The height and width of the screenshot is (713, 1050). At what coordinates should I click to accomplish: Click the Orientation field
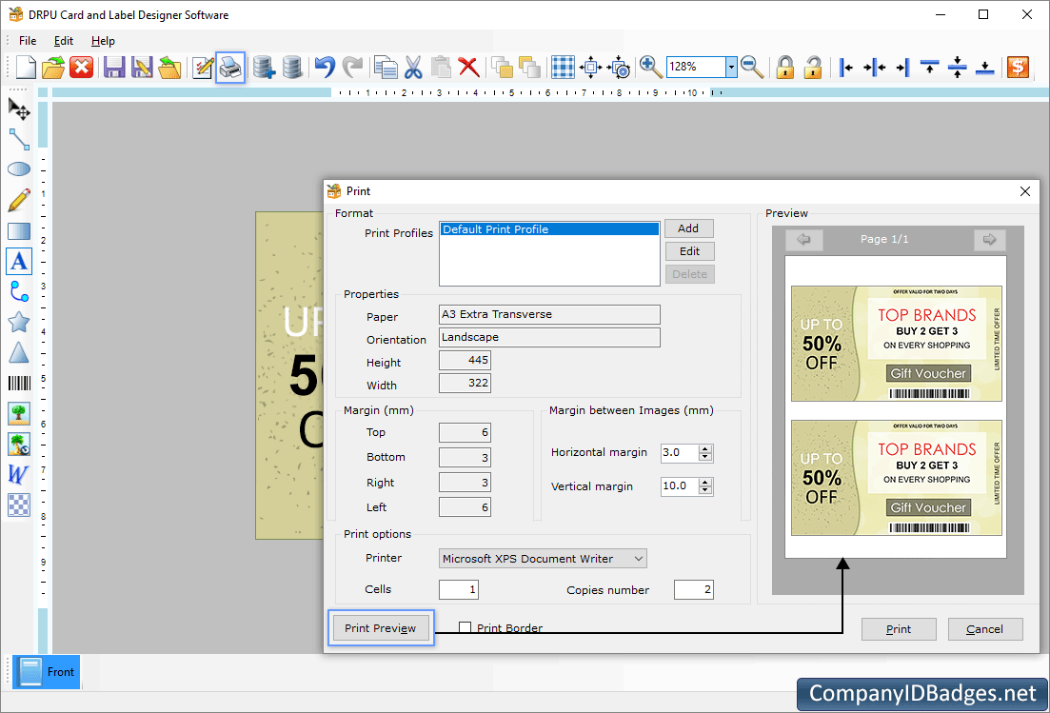tap(549, 337)
